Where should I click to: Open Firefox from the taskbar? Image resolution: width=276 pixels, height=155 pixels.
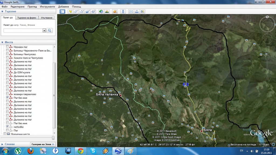(30, 151)
